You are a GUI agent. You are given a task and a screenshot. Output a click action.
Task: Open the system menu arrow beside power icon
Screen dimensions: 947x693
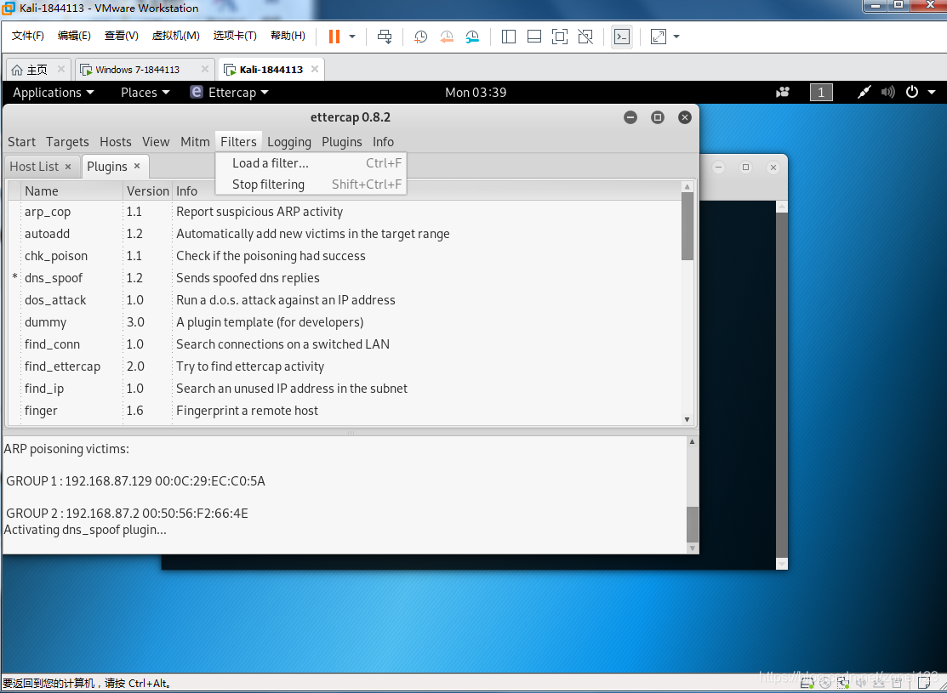932,93
